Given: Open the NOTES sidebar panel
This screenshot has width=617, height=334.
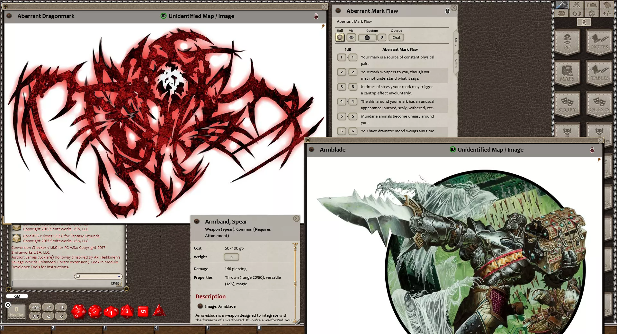Looking at the screenshot, I should pyautogui.click(x=599, y=42).
